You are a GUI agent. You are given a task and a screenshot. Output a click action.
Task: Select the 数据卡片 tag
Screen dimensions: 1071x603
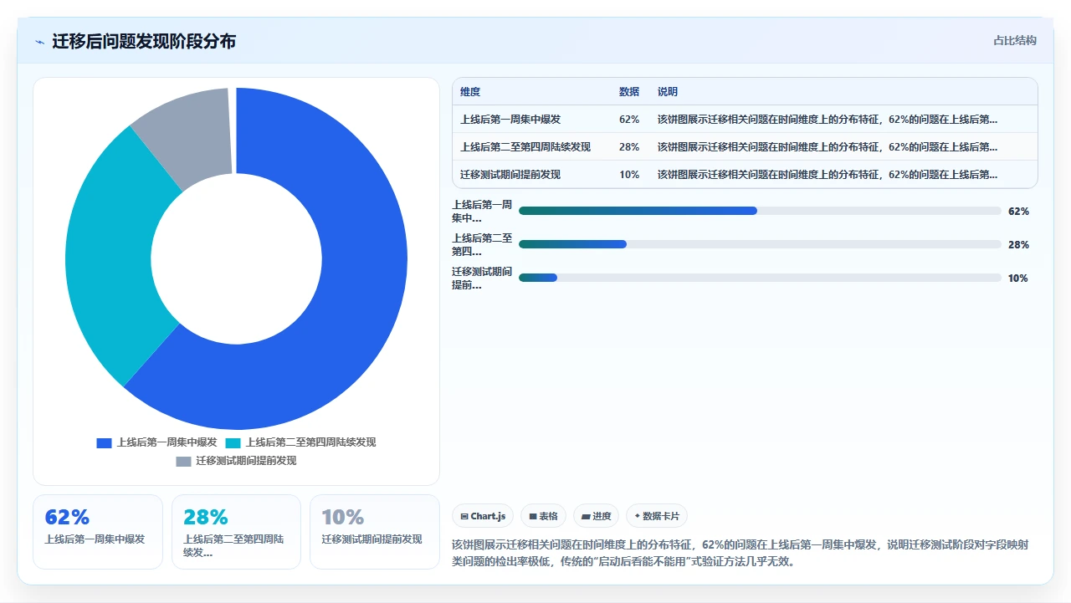657,516
